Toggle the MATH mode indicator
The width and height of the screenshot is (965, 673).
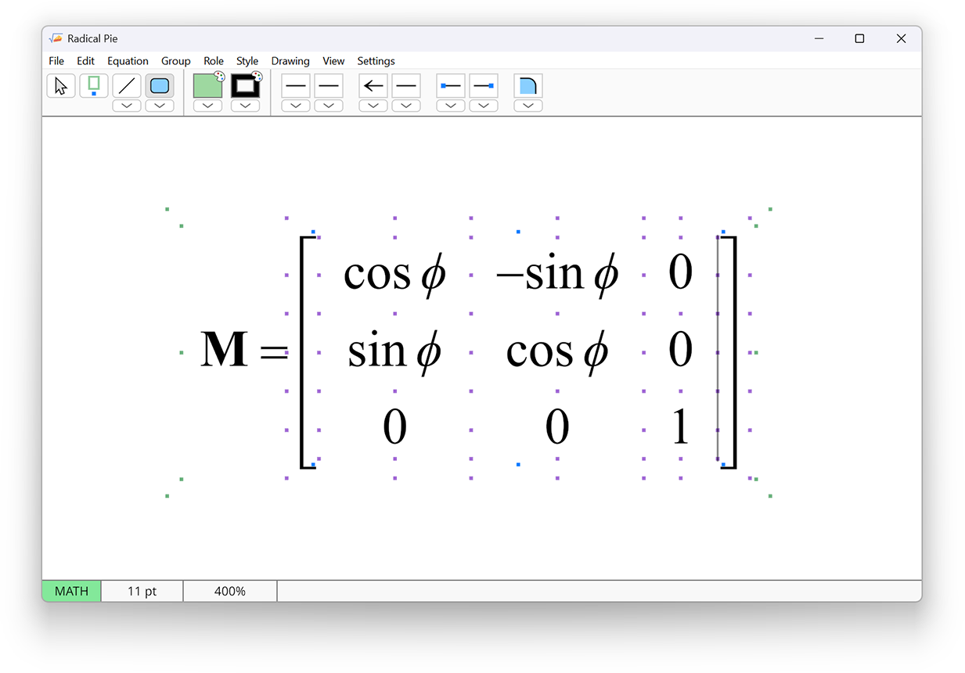[70, 591]
